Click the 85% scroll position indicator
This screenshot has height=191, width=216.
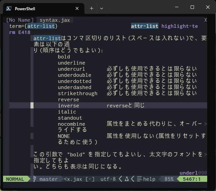pos(169,179)
